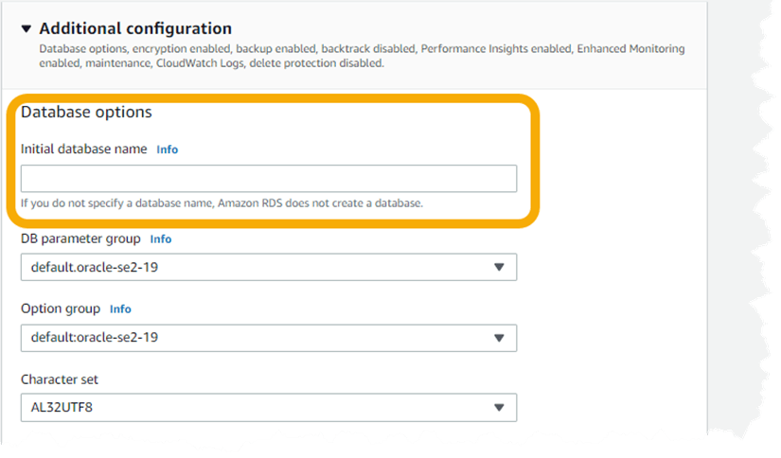Focus the Initial database name input box
The image size is (781, 458).
pyautogui.click(x=269, y=178)
